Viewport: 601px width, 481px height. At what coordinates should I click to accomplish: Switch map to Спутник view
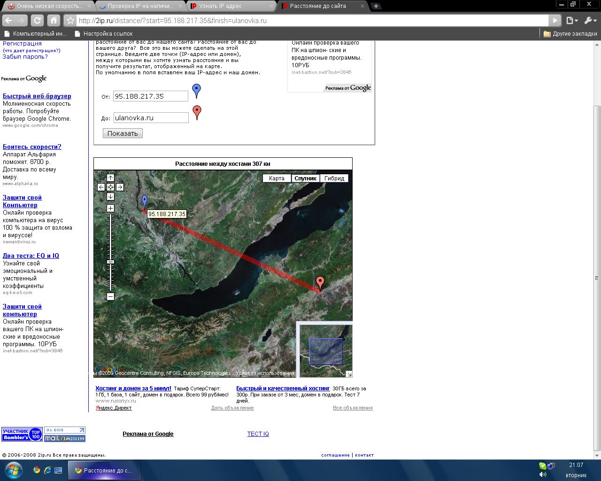[306, 178]
